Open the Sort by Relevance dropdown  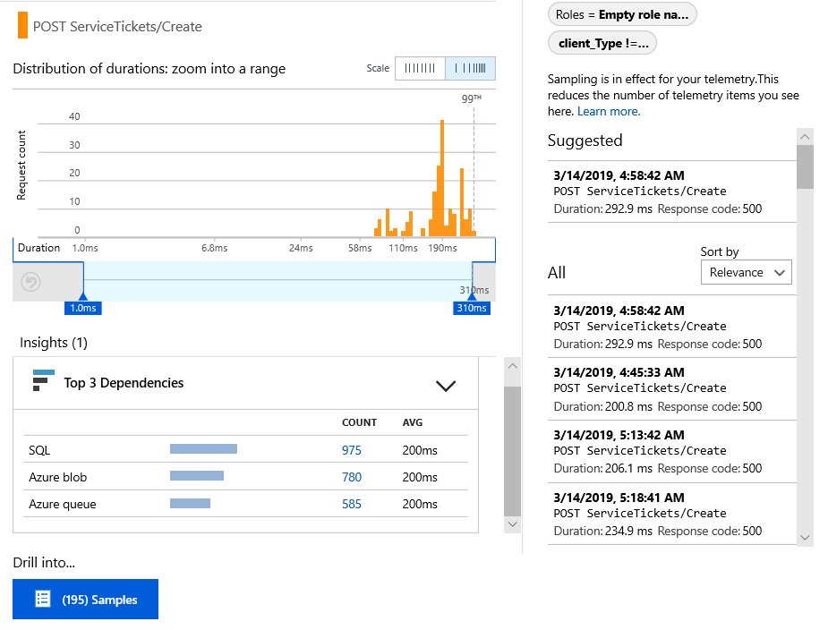(746, 272)
